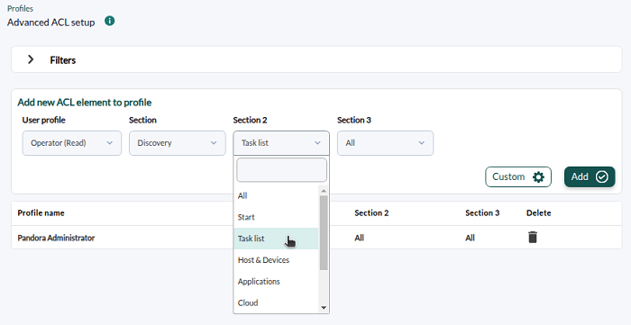This screenshot has width=631, height=325.
Task: Click Pandora Administrator profile name
Action: (x=56, y=238)
